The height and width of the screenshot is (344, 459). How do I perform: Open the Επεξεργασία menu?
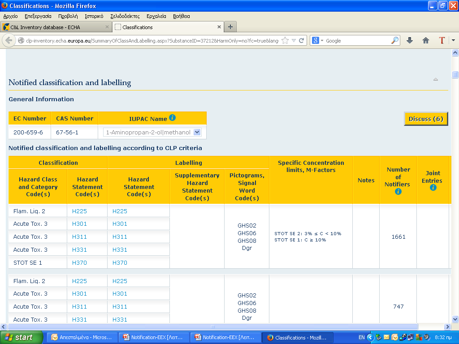[38, 16]
